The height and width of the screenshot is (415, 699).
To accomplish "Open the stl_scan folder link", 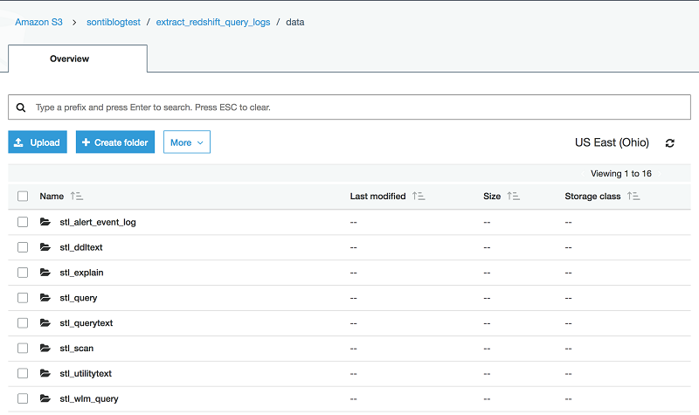I will click(77, 348).
